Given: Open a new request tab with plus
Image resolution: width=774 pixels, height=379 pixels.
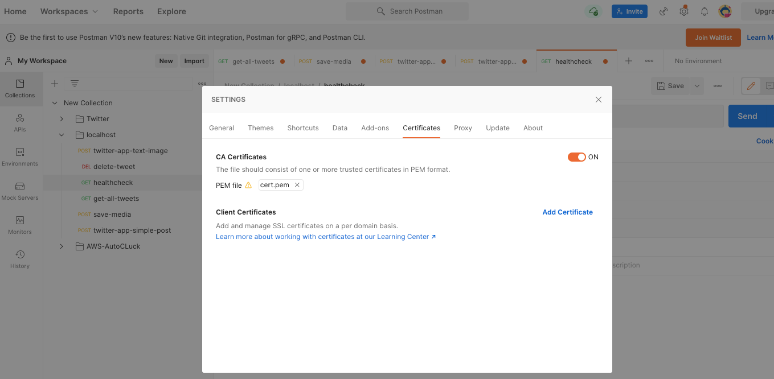Looking at the screenshot, I should point(629,61).
